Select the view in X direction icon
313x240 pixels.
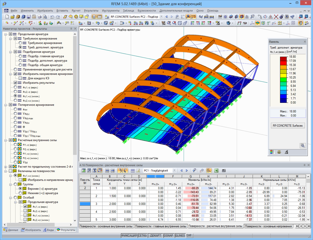(x=192, y=23)
